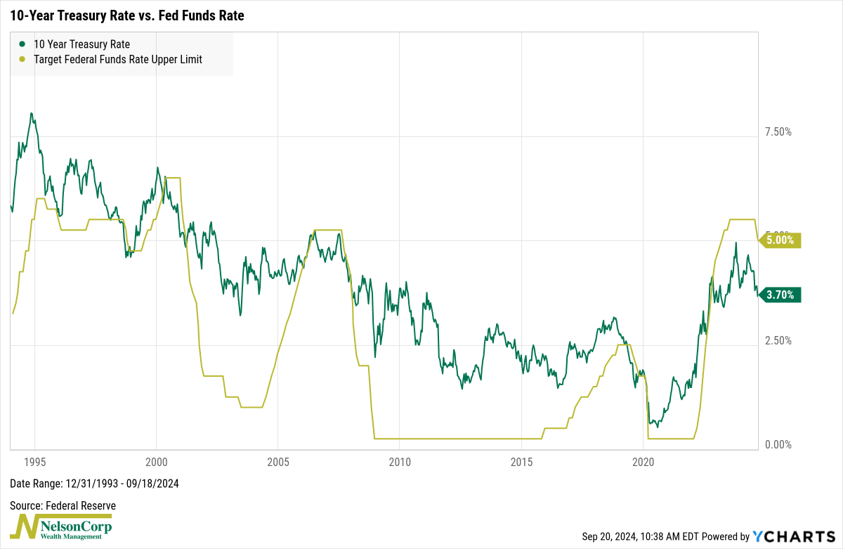Click the Date Range text

pos(95,484)
